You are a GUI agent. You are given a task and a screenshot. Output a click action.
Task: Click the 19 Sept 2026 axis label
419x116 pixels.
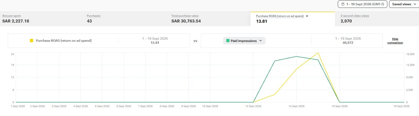(x=401, y=106)
